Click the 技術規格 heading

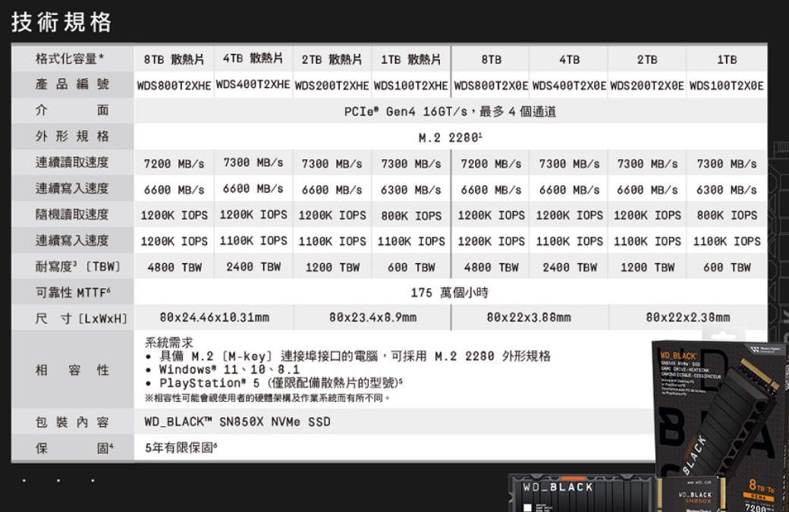click(61, 22)
